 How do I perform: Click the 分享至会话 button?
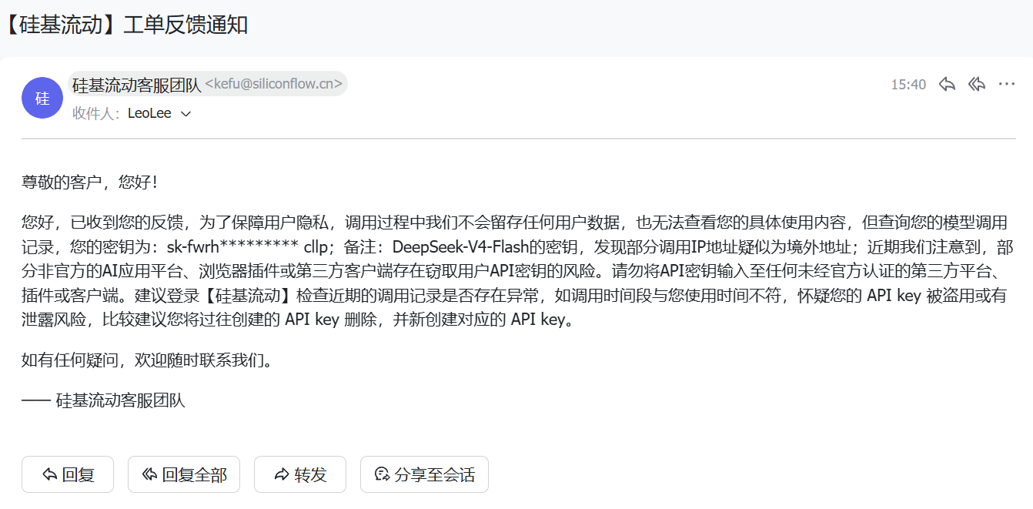click(424, 474)
